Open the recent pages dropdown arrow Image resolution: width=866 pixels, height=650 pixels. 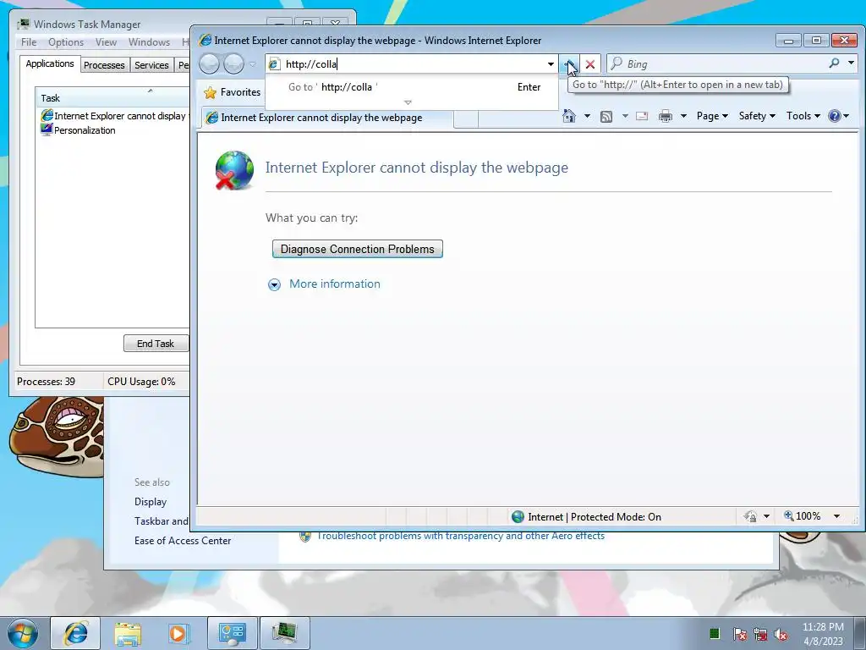click(x=253, y=64)
